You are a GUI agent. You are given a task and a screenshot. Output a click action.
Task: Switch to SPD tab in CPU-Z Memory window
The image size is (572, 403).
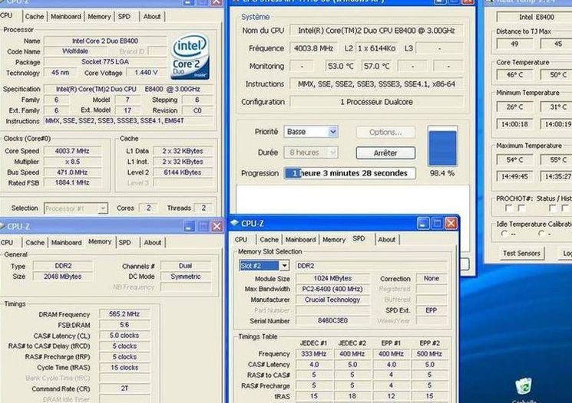124,242
